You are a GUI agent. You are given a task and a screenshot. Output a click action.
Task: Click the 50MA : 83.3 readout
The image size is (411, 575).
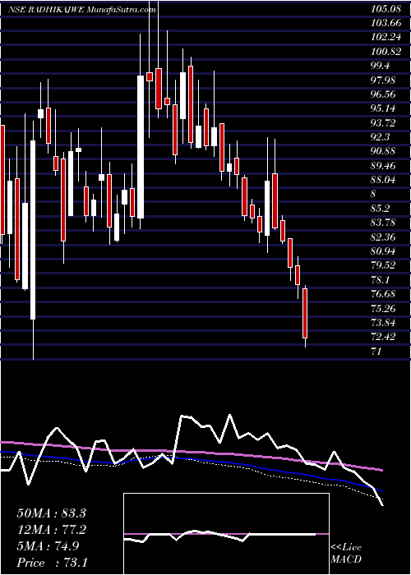point(51,513)
